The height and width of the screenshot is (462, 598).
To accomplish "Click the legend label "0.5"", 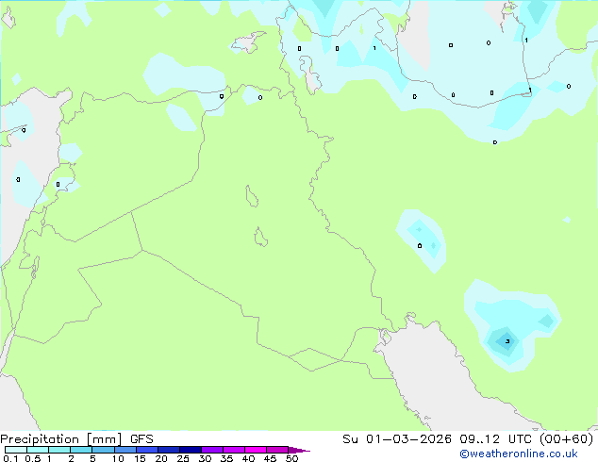I will (33, 458).
